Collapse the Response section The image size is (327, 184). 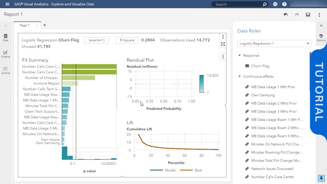coord(240,55)
